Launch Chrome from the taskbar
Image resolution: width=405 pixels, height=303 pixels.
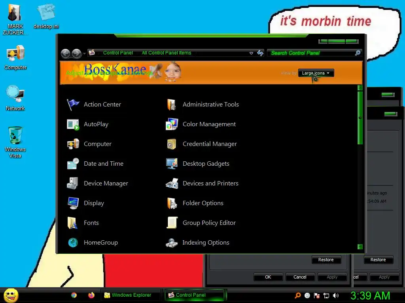[x=74, y=295]
